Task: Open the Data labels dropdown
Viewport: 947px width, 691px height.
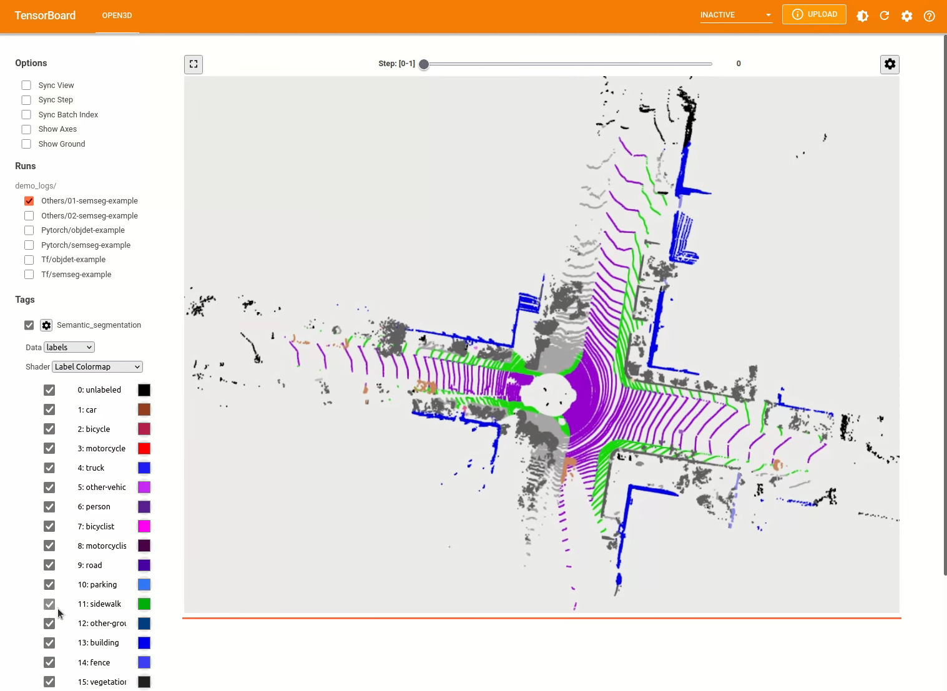Action: coord(69,348)
